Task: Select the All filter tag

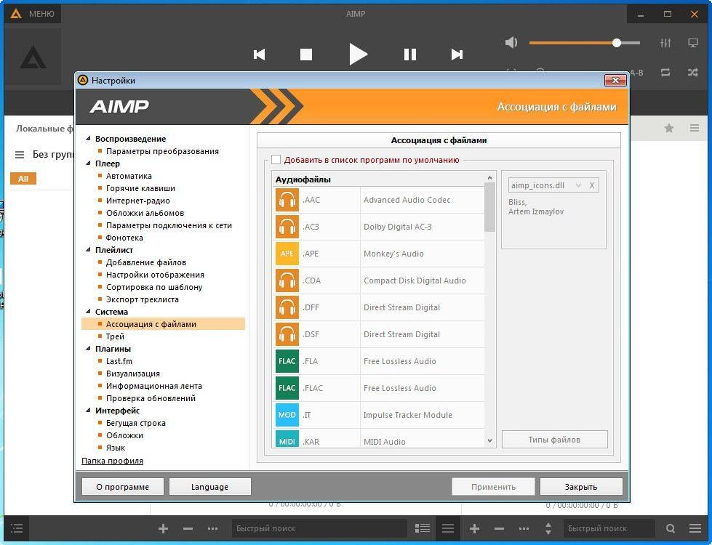Action: (23, 179)
